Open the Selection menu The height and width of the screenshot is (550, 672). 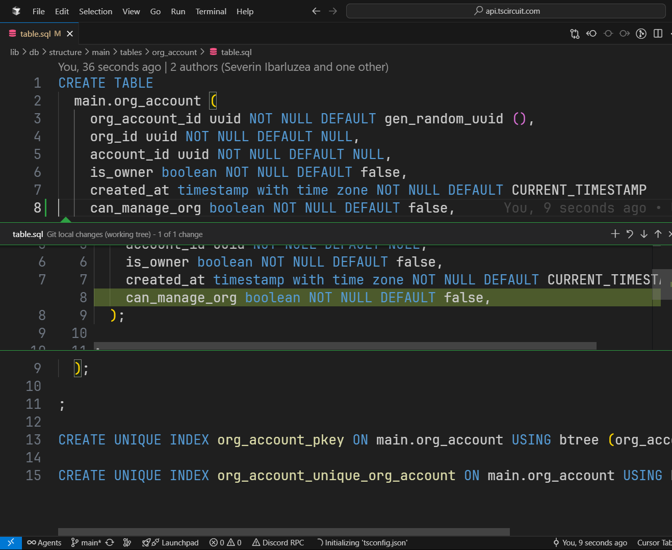(x=96, y=11)
